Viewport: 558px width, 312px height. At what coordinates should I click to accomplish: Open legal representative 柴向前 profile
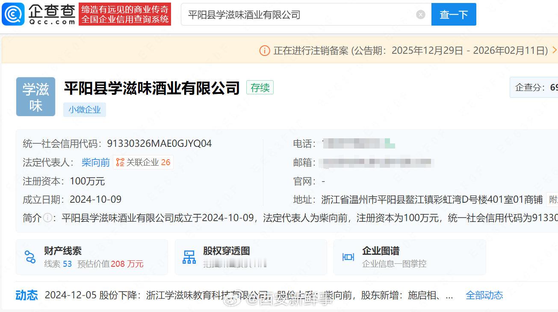click(x=95, y=162)
